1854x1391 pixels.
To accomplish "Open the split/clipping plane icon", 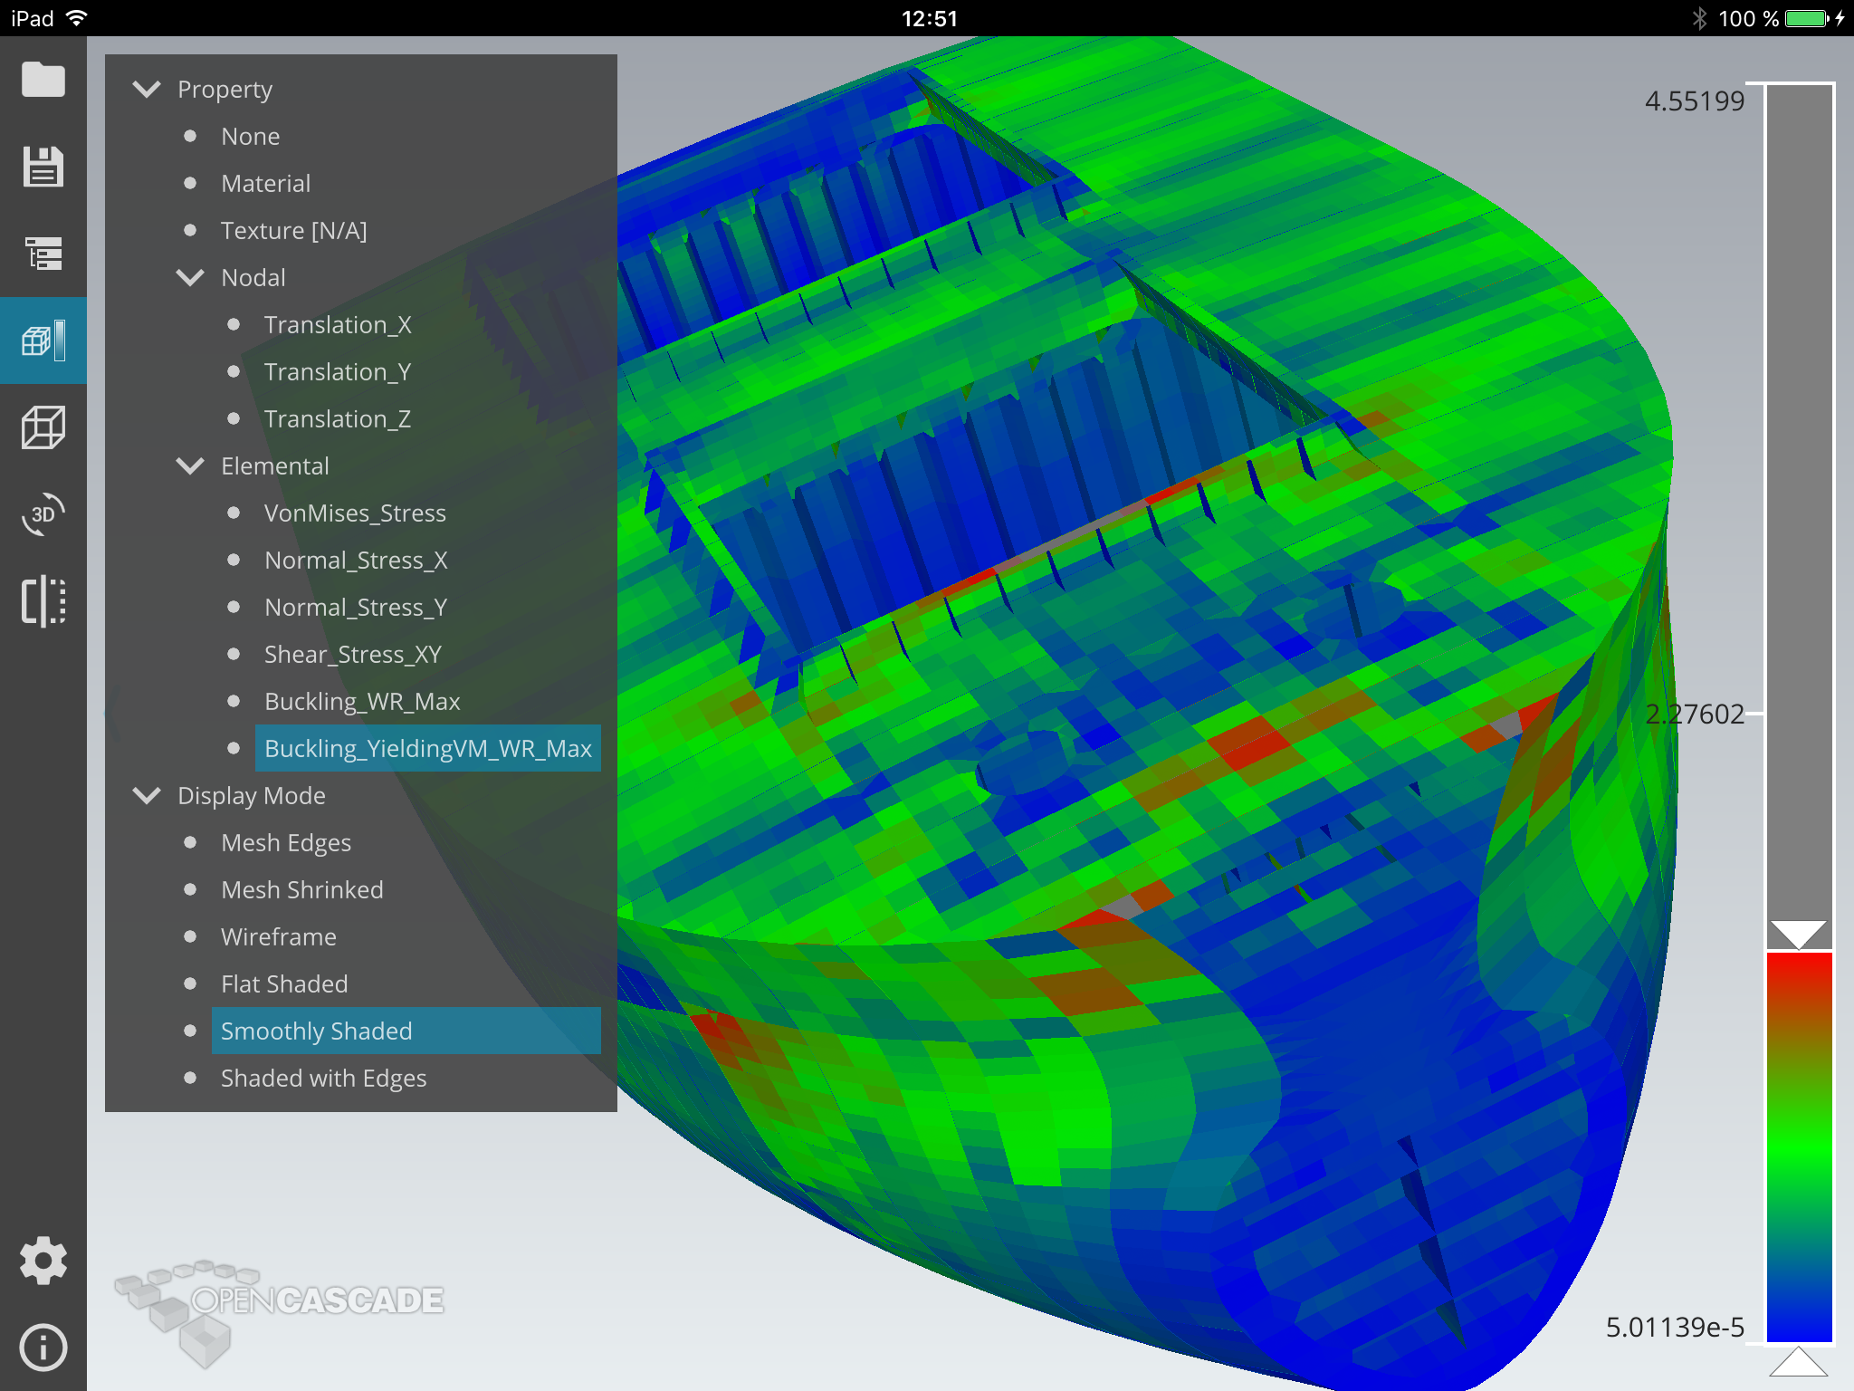I will (43, 601).
